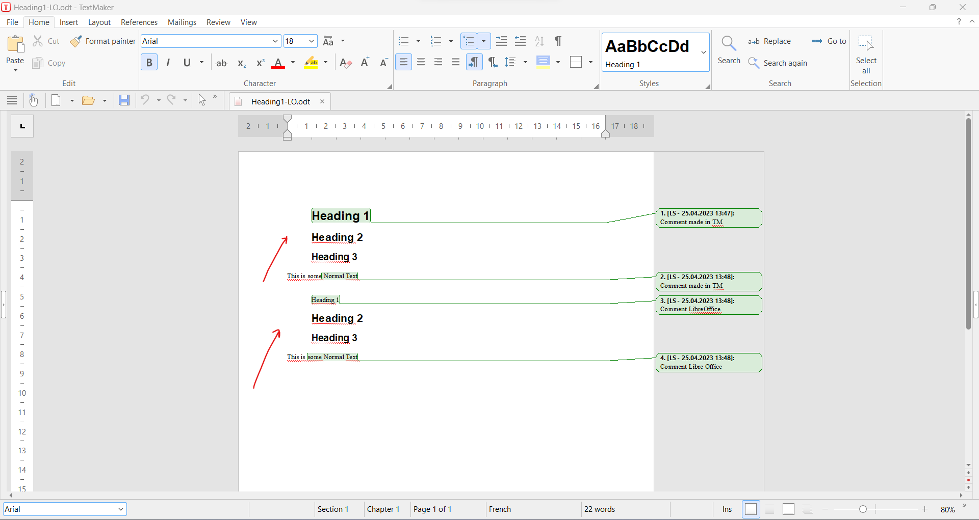Open the font name Arial dropdown
Screen dimensions: 979x520
click(275, 41)
